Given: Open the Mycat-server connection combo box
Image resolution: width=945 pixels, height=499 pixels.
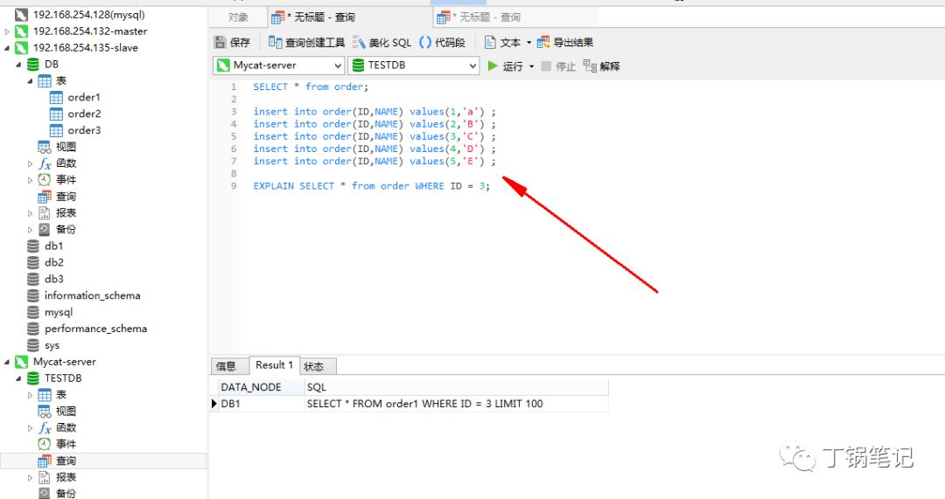Looking at the screenshot, I should pos(278,65).
